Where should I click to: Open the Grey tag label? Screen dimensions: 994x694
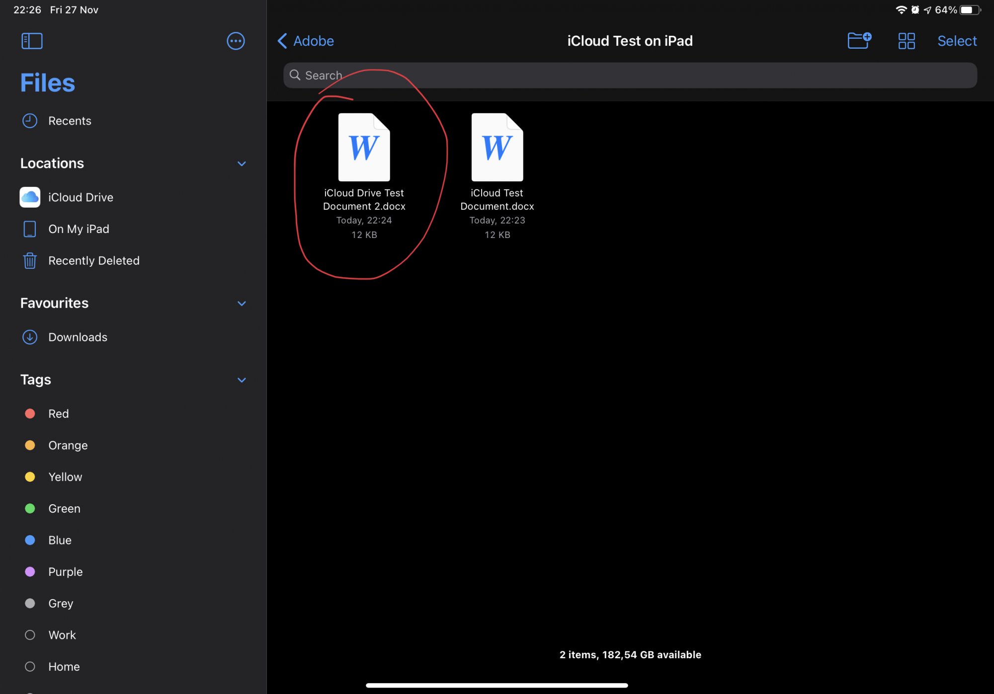click(x=61, y=604)
